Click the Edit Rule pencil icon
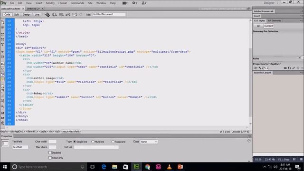Viewport: 304px width, 171px height. [x=294, y=68]
